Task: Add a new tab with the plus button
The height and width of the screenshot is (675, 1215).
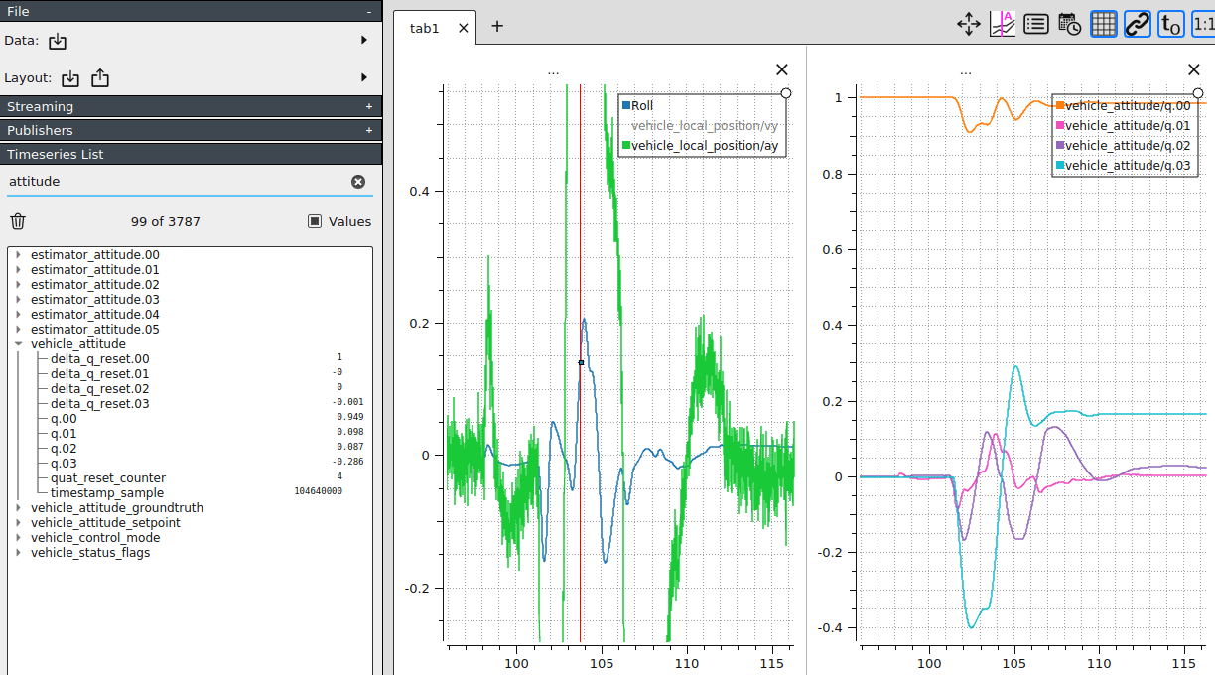Action: (496, 27)
